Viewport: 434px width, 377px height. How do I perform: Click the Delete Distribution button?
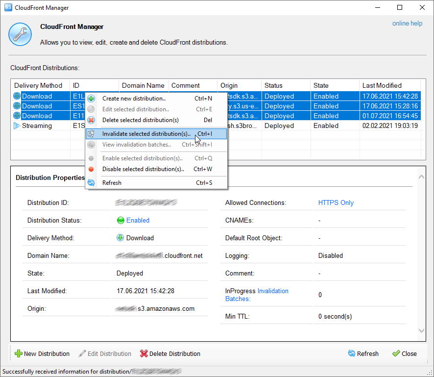coord(170,354)
